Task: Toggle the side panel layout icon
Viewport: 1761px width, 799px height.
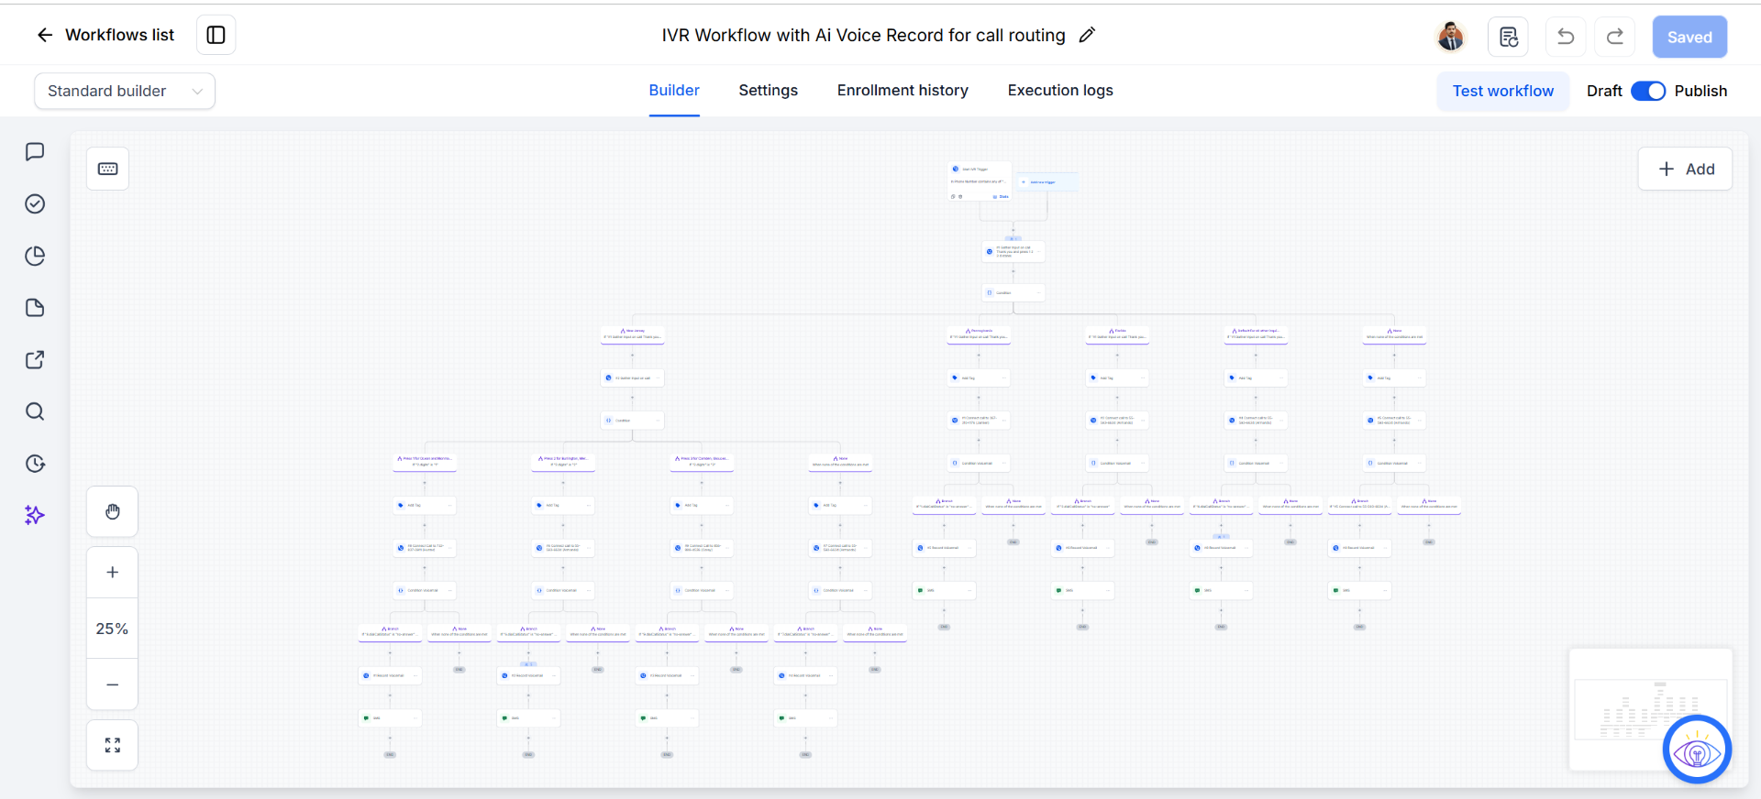Action: [x=216, y=35]
